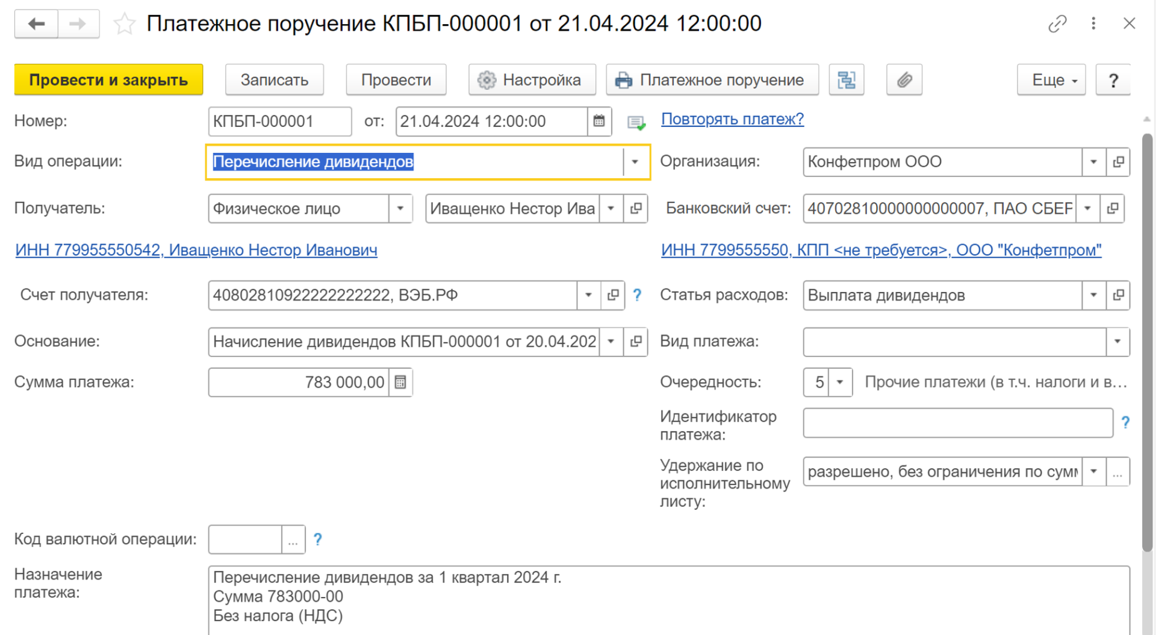
Task: Expand the Вид платежа dropdown
Action: click(x=1117, y=342)
